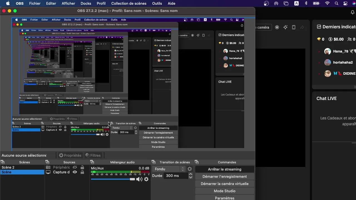
Task: Click the Durée 300 ms field
Action: (x=176, y=176)
